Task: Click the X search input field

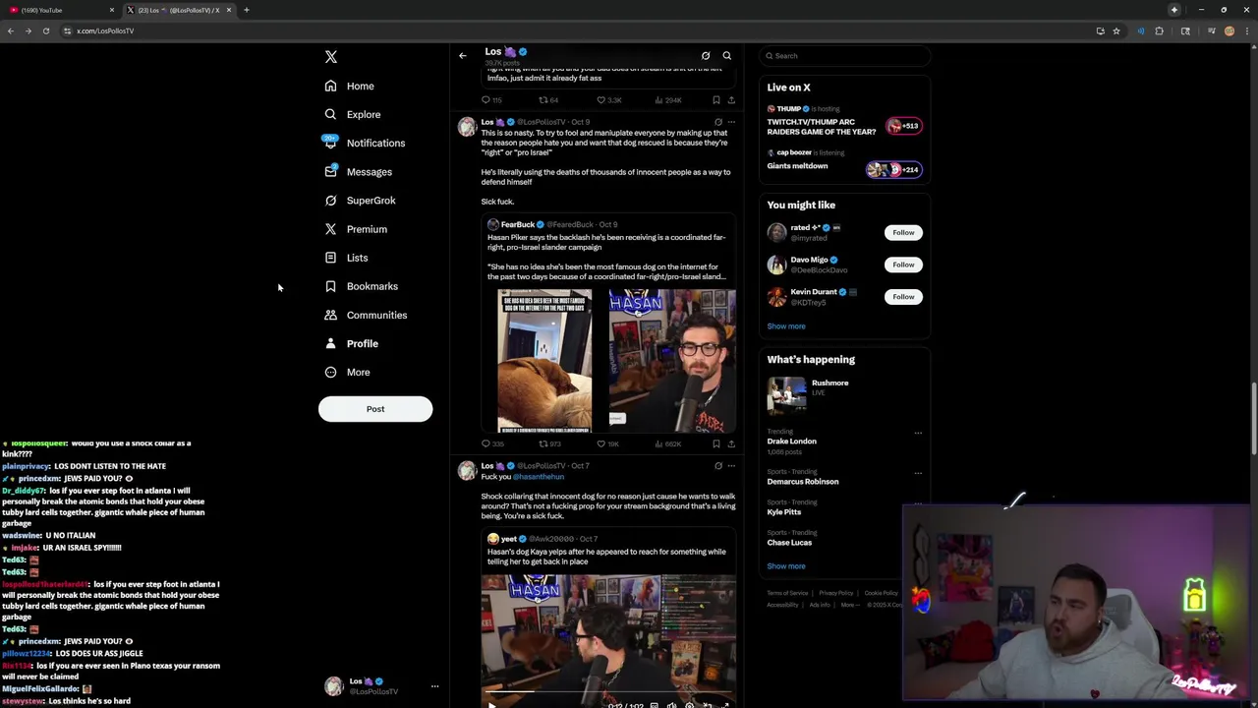Action: click(845, 56)
